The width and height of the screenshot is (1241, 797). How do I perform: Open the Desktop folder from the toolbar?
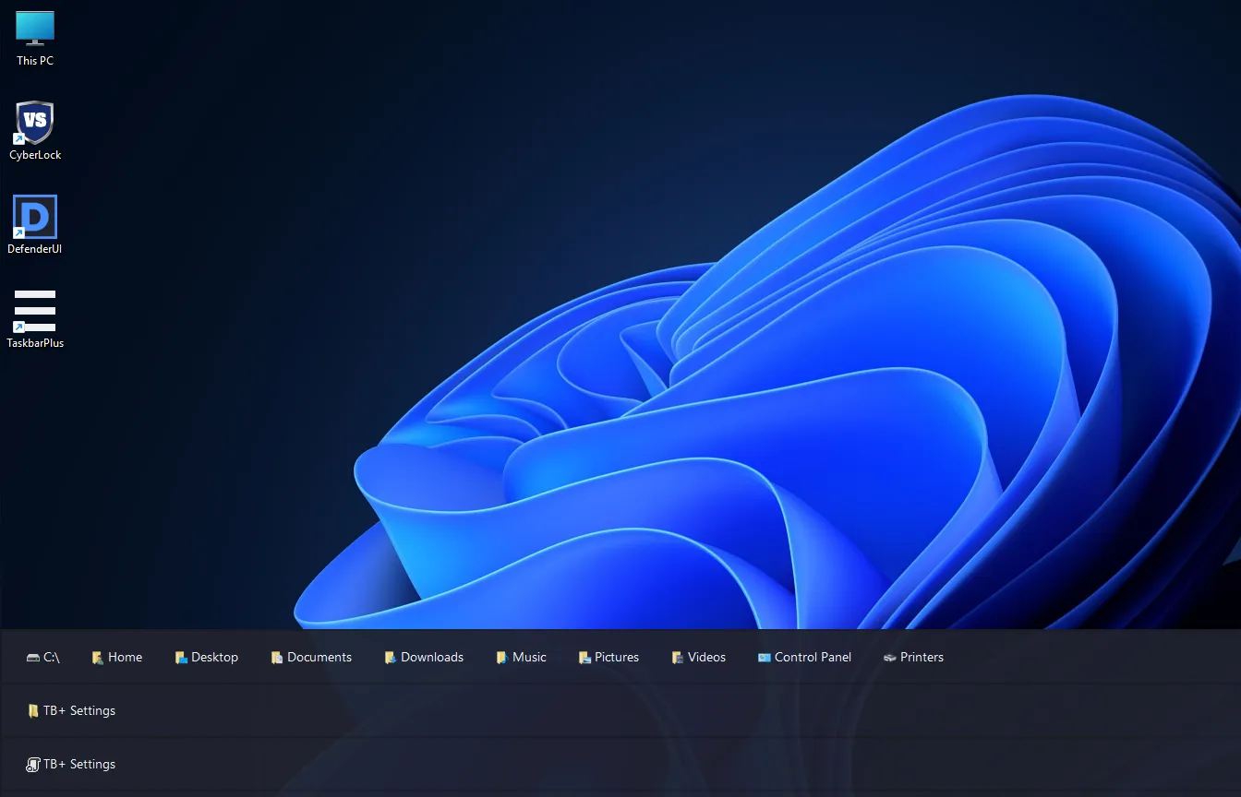coord(206,657)
